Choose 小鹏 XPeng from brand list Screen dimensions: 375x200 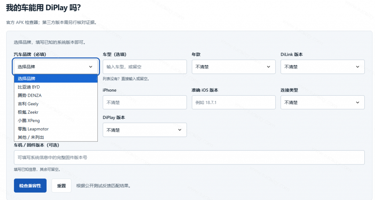[x=56, y=121]
